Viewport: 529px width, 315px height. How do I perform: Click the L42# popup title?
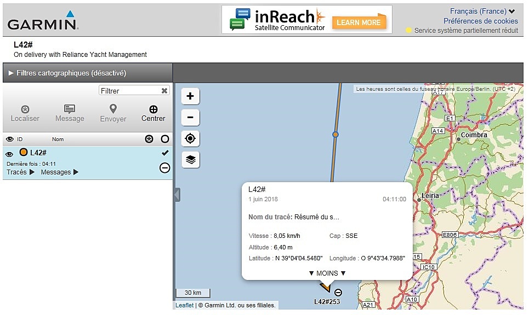pos(257,189)
